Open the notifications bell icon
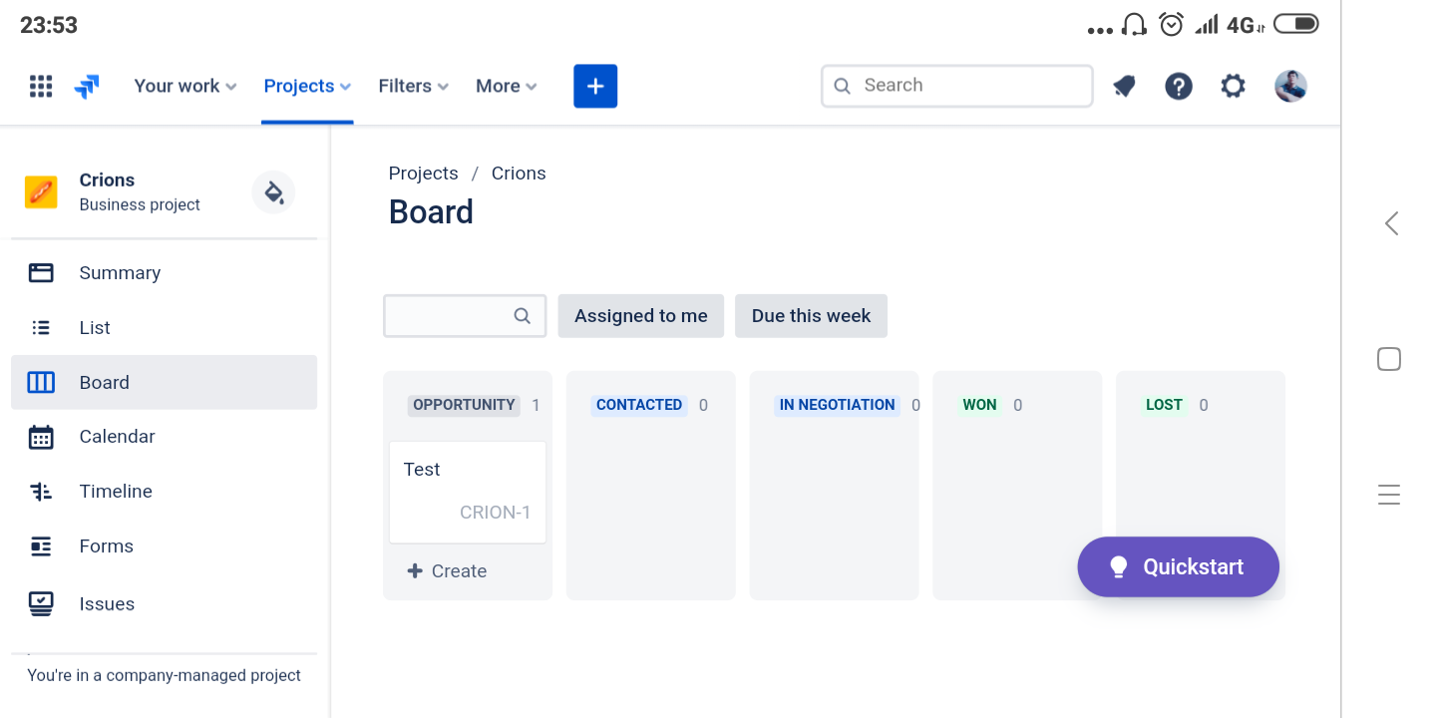The height and width of the screenshot is (718, 1436). coord(1124,86)
